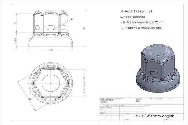Click the 23 height dimension on side view
This screenshot has height=125, width=188.
pyautogui.click(x=15, y=23)
